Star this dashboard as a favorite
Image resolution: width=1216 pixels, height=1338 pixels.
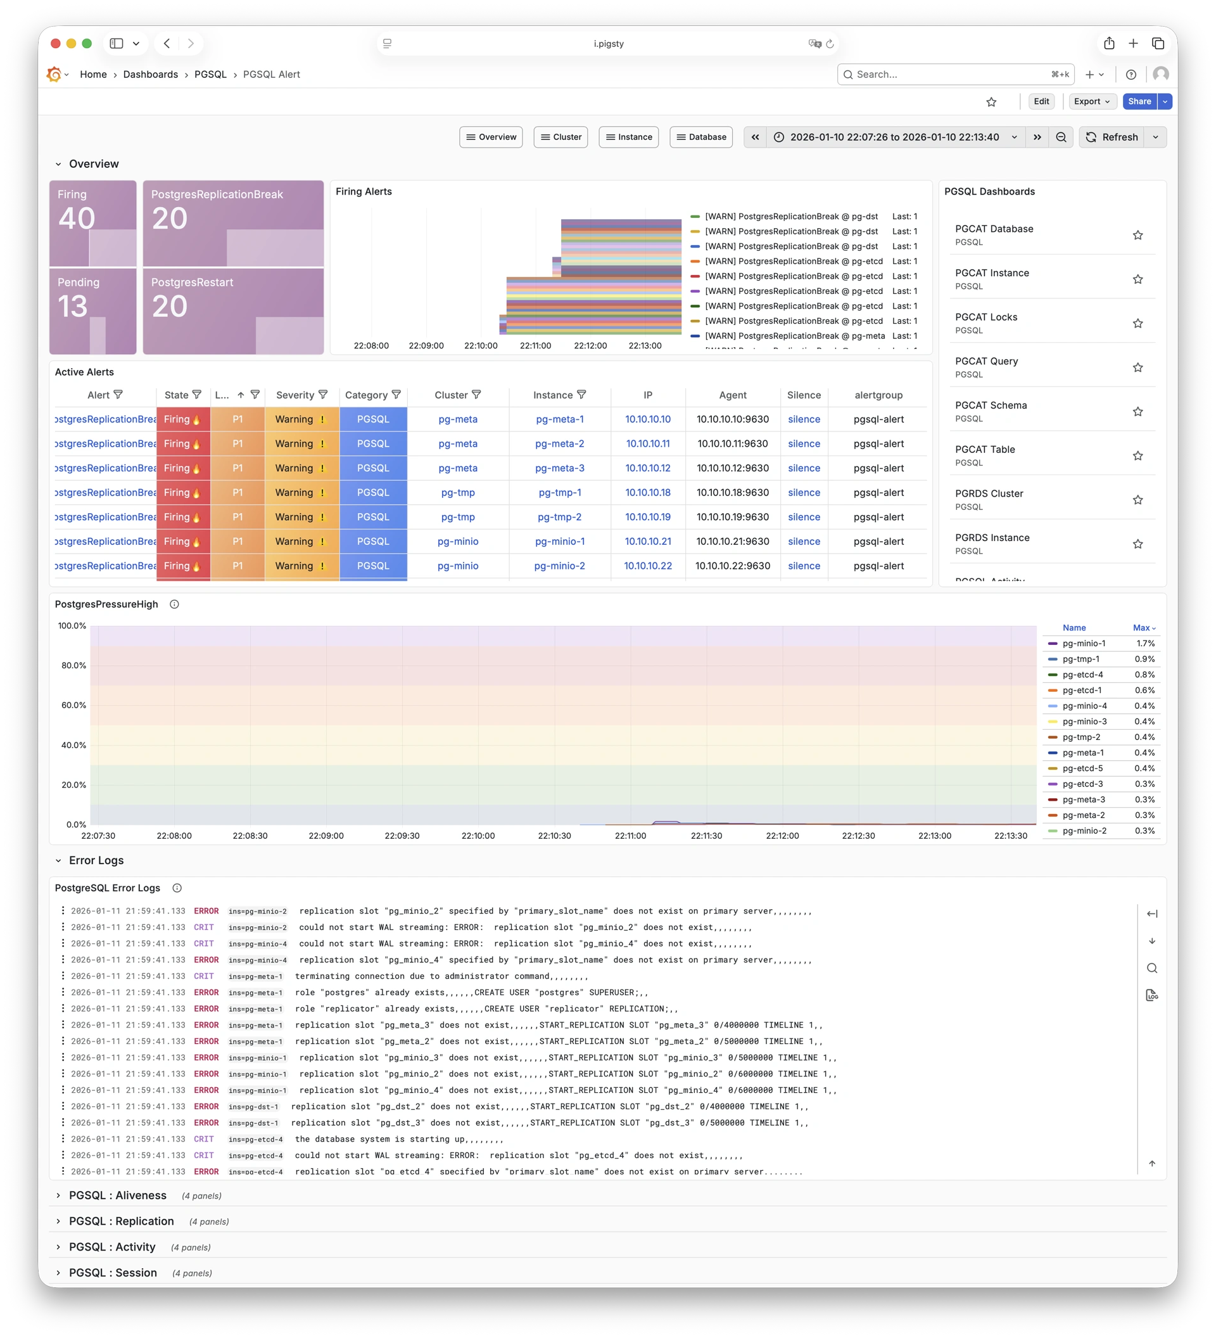991,101
